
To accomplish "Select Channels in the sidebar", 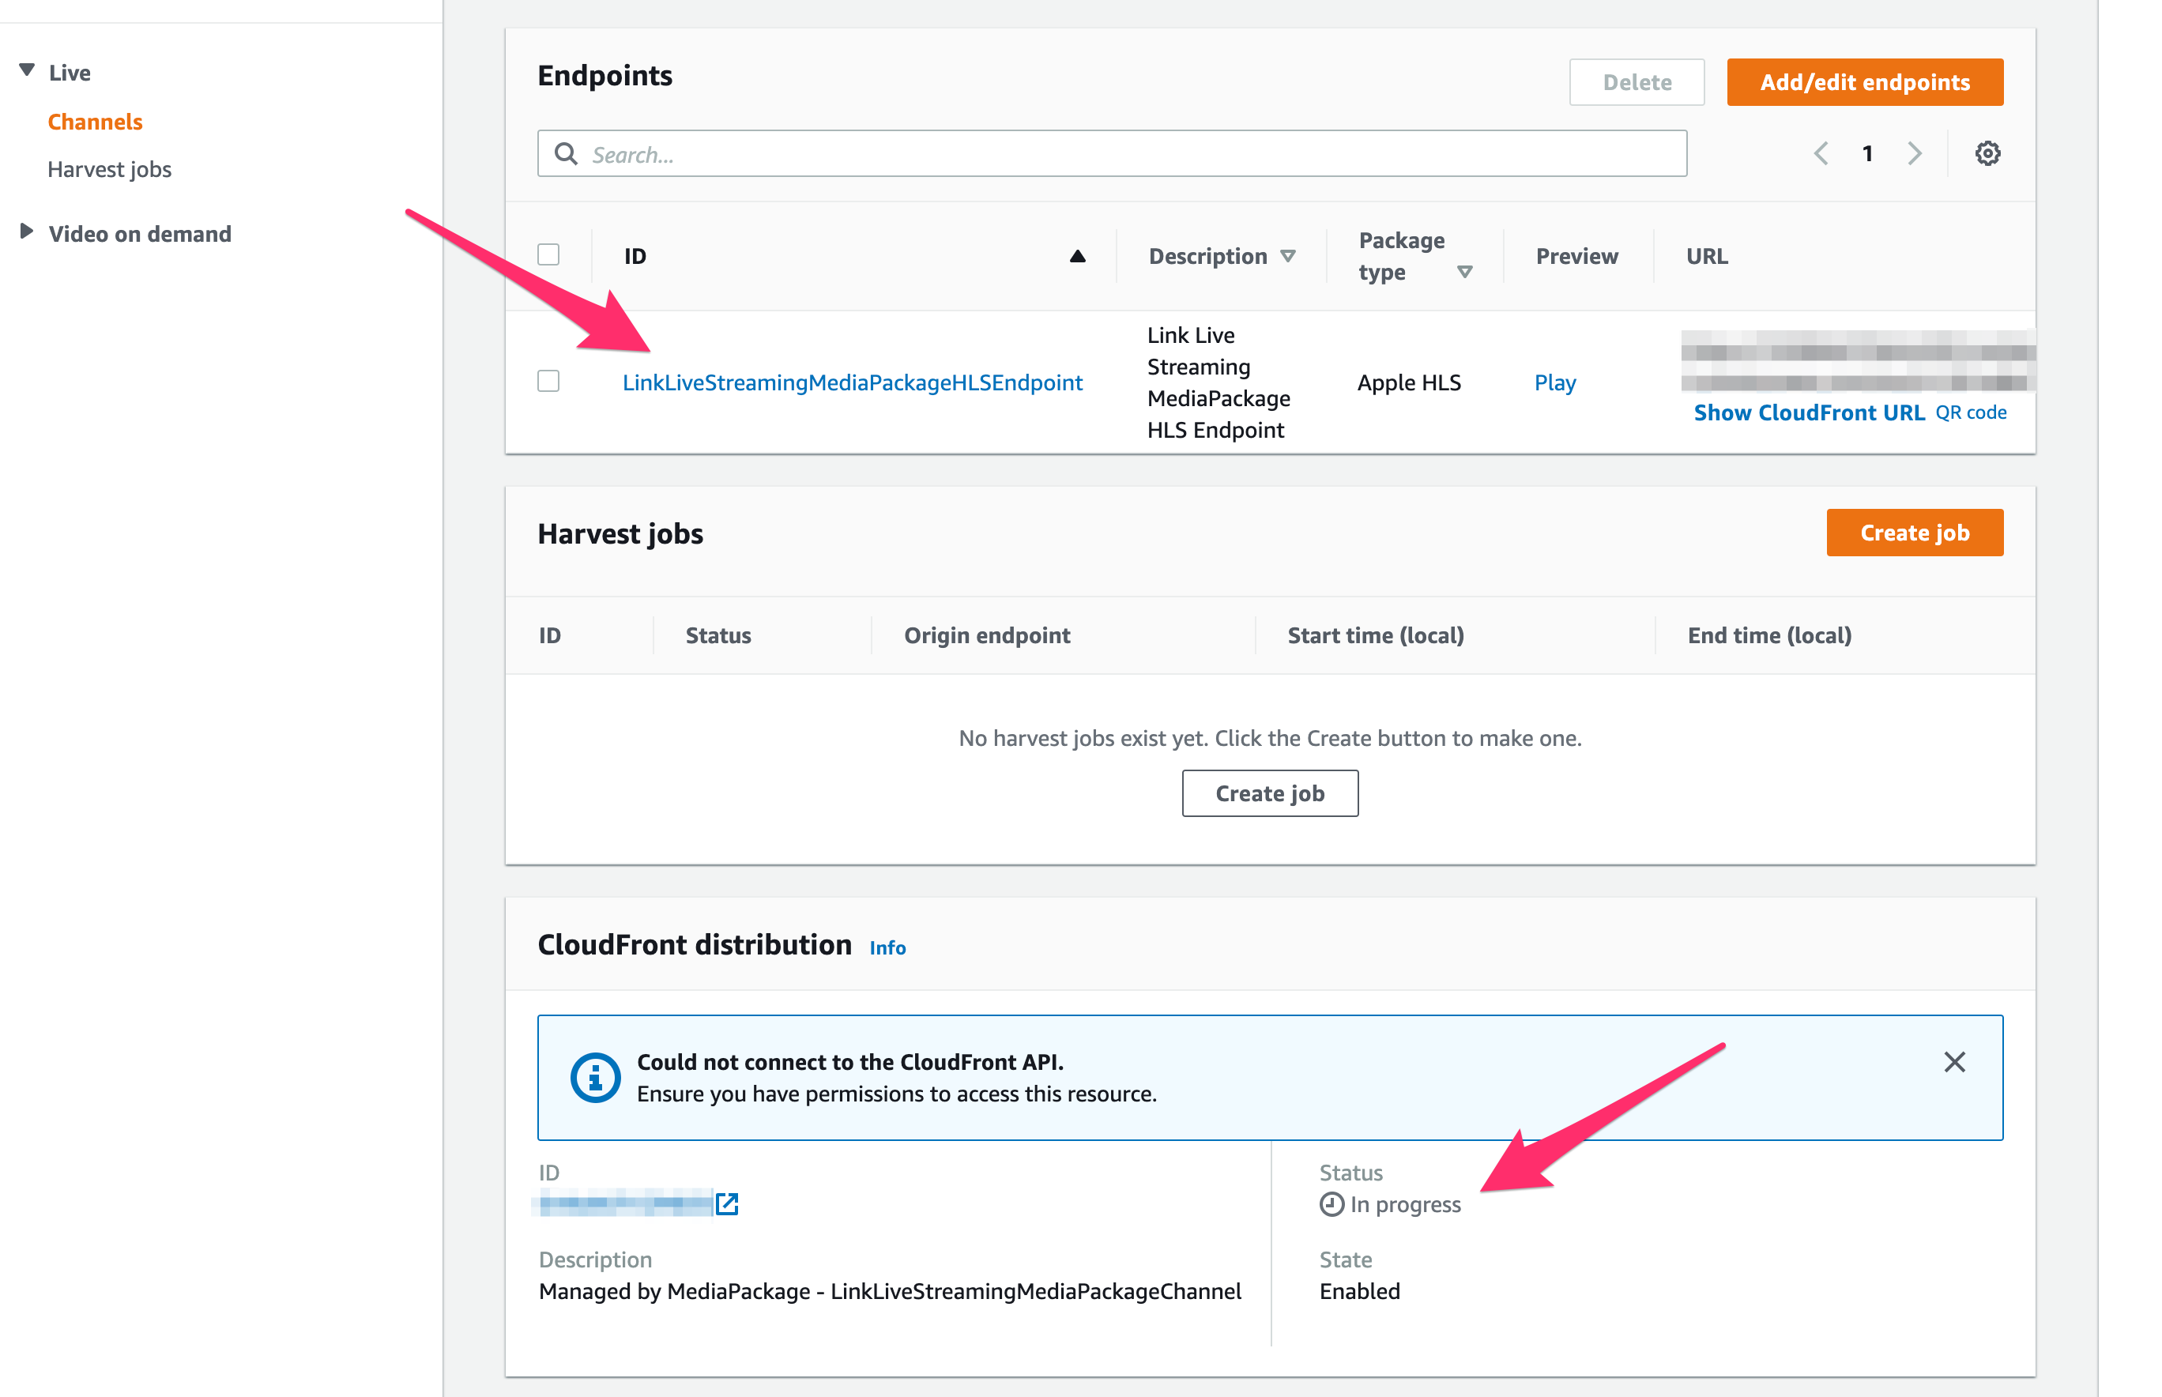I will point(96,121).
